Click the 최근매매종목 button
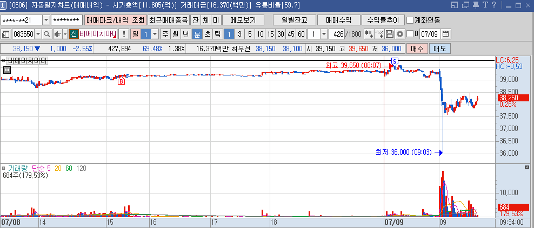This screenshot has width=534, height=228. coord(169,20)
